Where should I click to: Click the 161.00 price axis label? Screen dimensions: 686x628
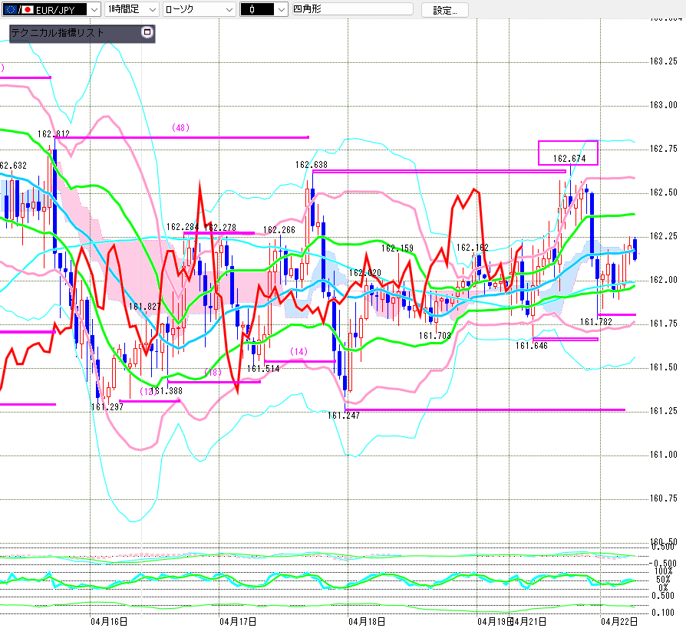pyautogui.click(x=663, y=455)
